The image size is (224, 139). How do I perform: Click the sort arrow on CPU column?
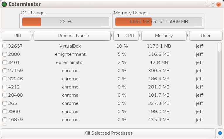[x=118, y=36]
